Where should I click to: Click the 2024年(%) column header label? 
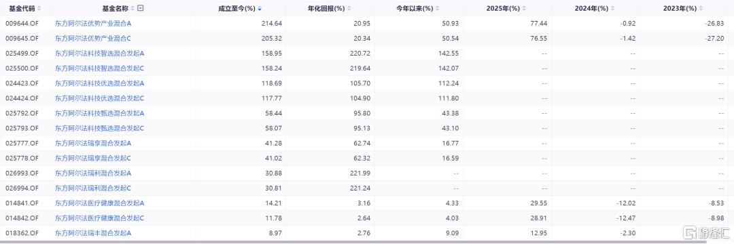click(592, 8)
